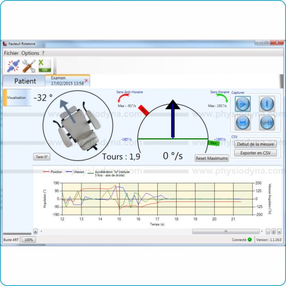Viewport: 286px width, 286px height.
Task: Open the Fichier menu
Action: (11, 53)
